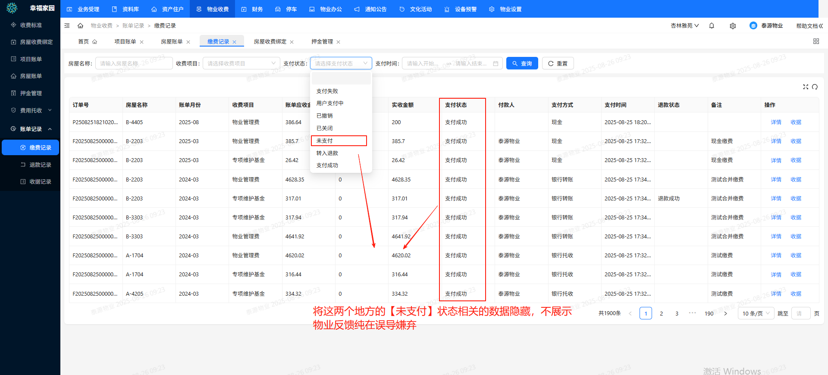The height and width of the screenshot is (375, 828).
Task: Click the 重置 reset button
Action: pyautogui.click(x=558, y=64)
